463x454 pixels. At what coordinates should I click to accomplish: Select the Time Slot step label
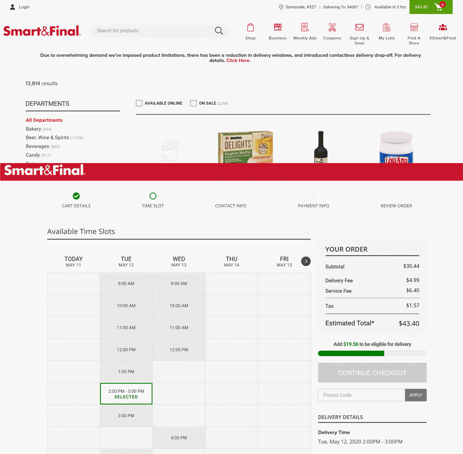pyautogui.click(x=153, y=206)
